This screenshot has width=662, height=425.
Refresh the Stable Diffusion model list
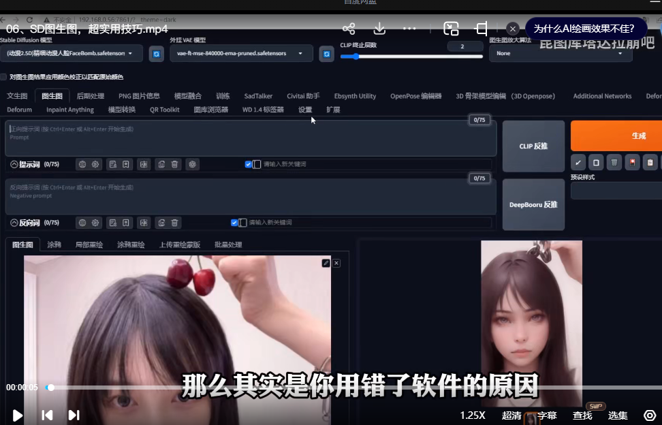pyautogui.click(x=156, y=54)
